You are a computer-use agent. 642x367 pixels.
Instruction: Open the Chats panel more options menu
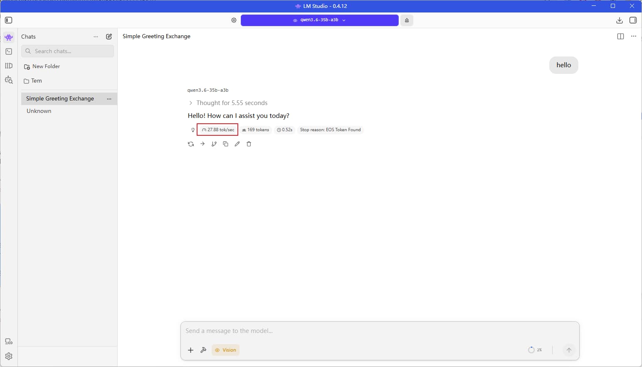pos(96,37)
